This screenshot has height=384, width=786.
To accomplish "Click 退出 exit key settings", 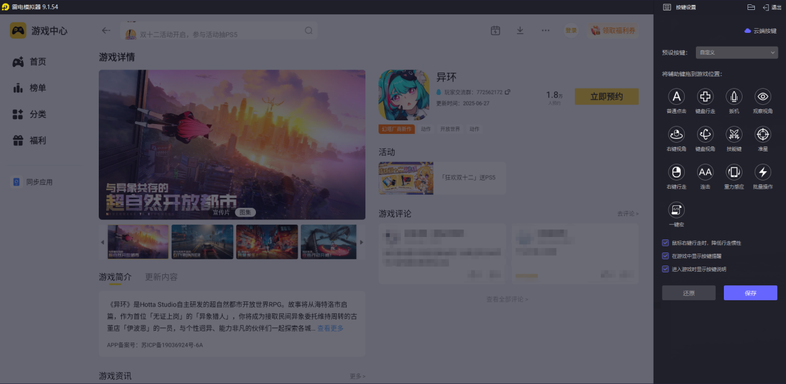I will tap(772, 7).
